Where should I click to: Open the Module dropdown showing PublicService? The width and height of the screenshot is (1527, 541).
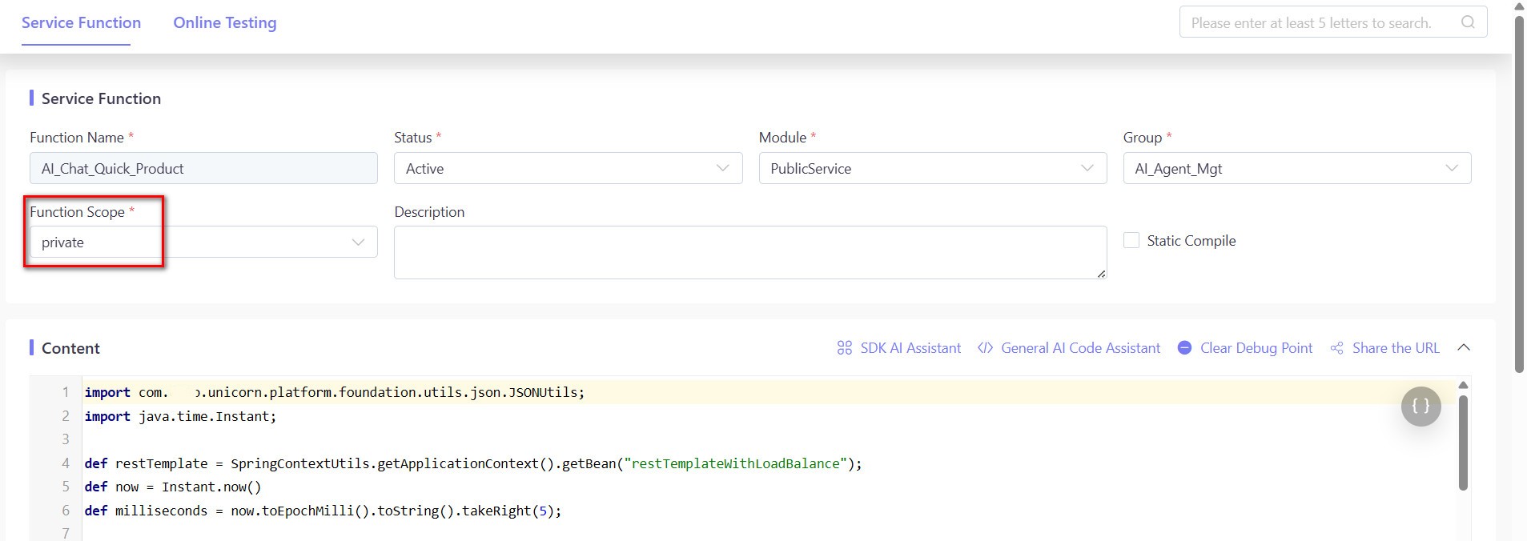(x=932, y=168)
